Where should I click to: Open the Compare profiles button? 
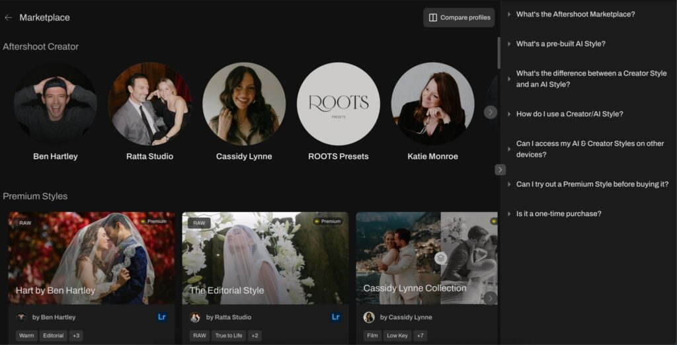(x=459, y=18)
